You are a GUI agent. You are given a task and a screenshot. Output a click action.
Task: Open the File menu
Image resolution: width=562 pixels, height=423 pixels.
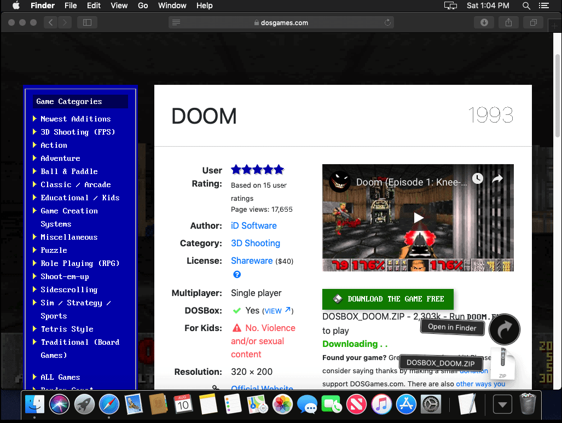pos(71,5)
